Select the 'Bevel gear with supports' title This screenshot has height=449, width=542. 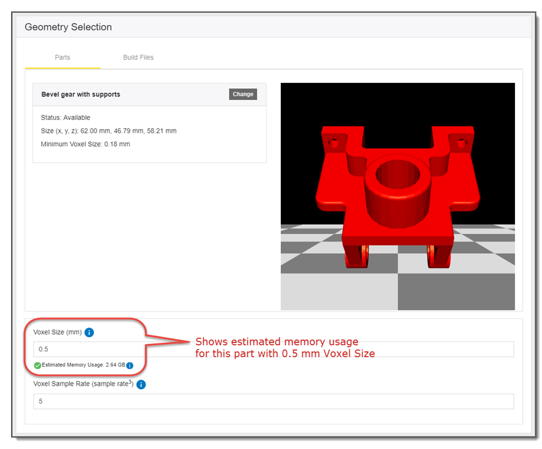coord(81,95)
